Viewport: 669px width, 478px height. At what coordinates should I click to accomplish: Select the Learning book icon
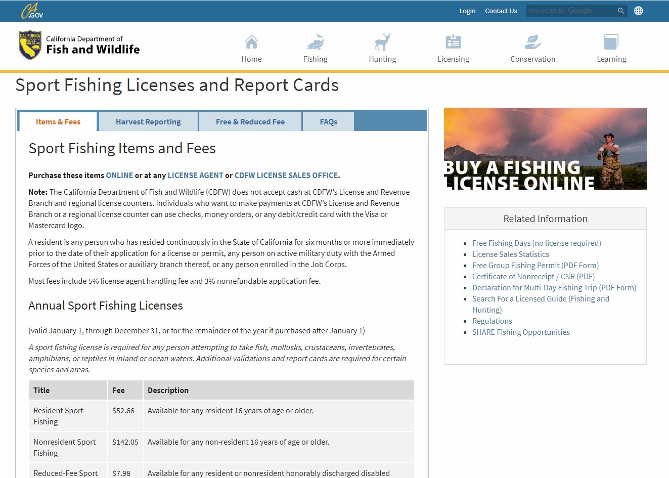(x=611, y=42)
